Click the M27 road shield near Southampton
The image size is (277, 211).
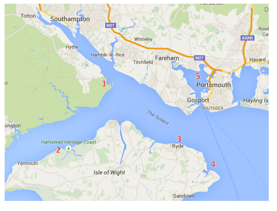(111, 26)
